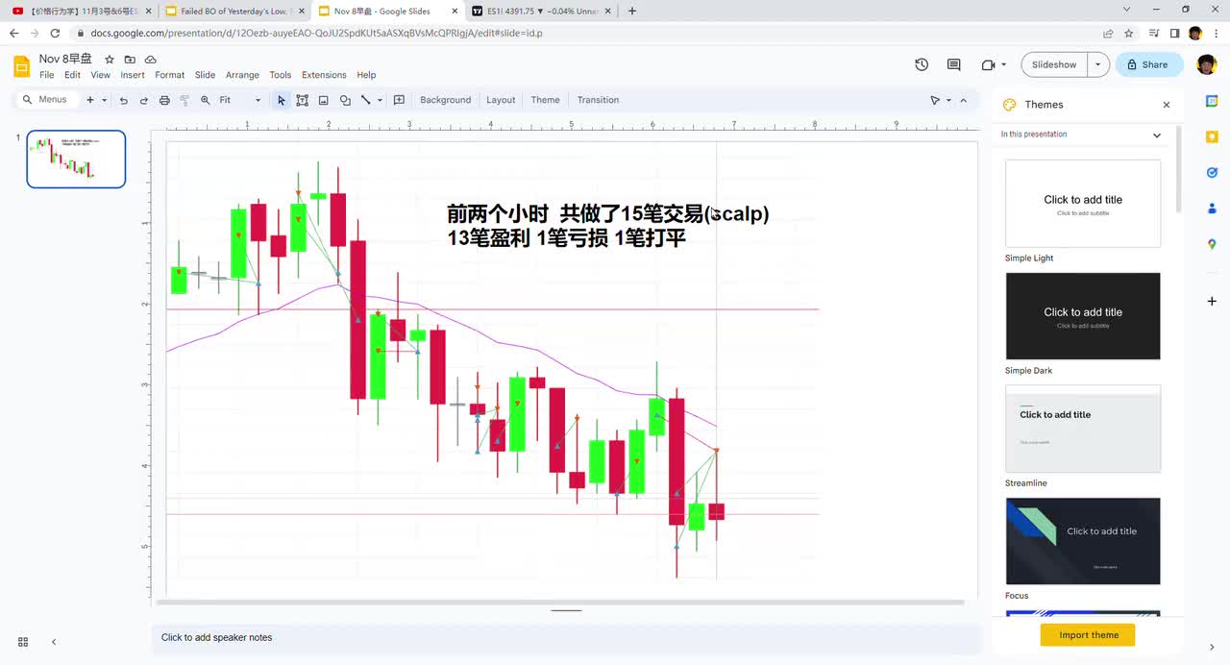Click the Transition button
Viewport: 1230px width, 665px height.
[598, 100]
